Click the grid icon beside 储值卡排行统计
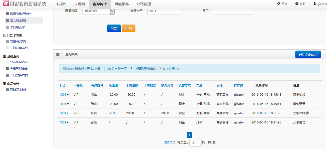 (x=7, y=14)
